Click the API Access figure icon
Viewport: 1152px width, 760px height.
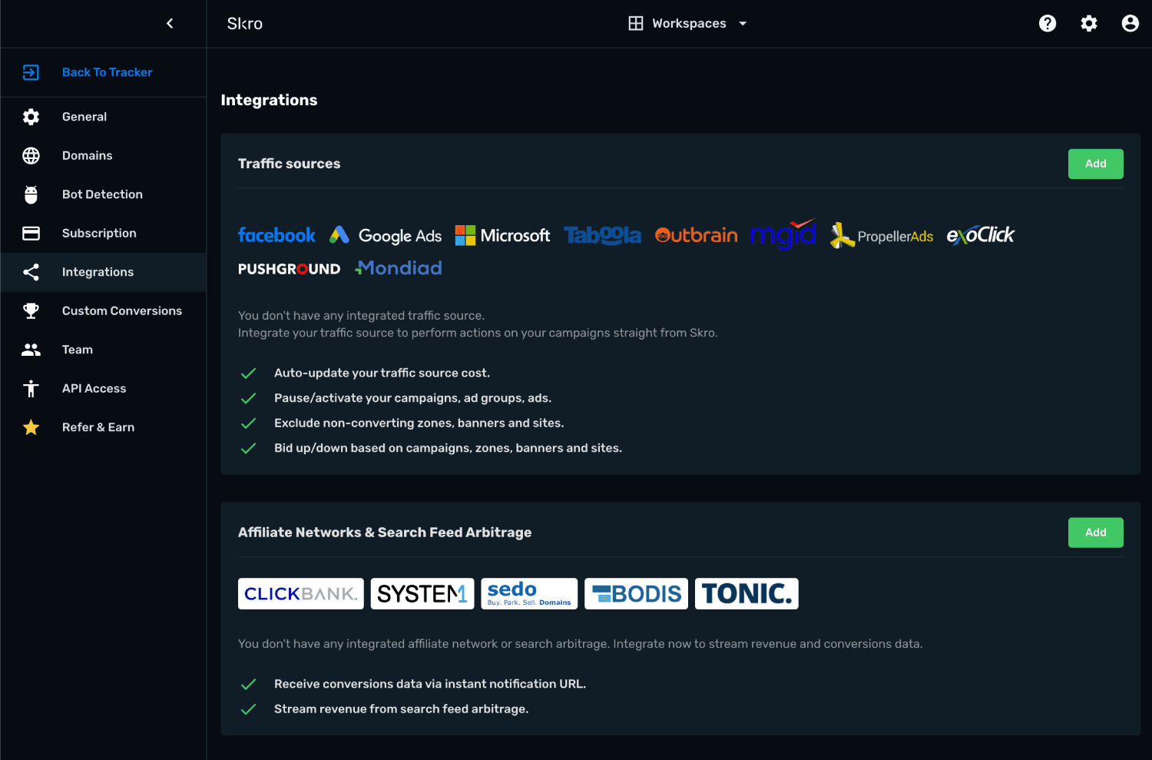(x=31, y=389)
